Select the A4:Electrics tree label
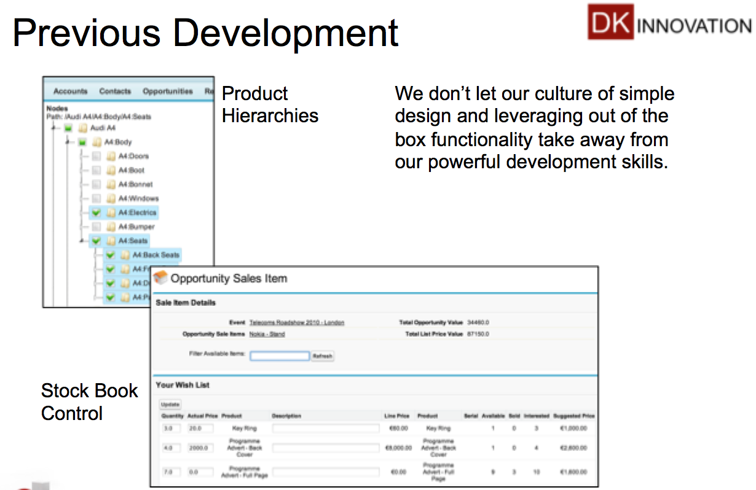756x490 pixels. (x=137, y=213)
